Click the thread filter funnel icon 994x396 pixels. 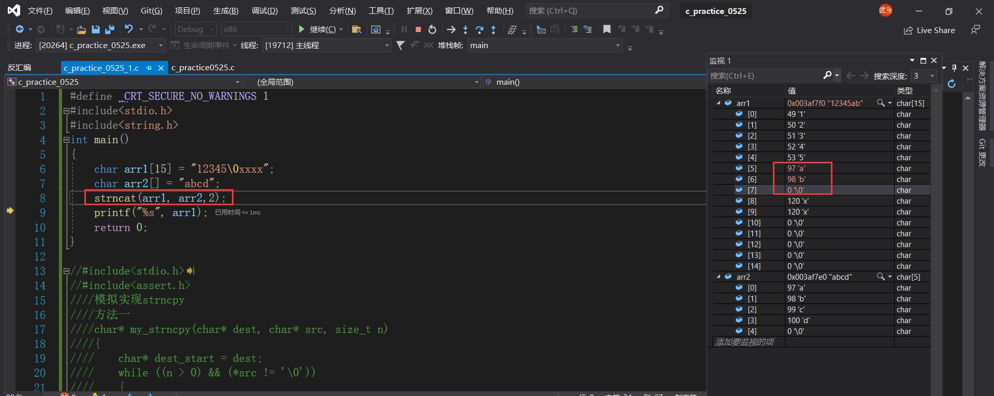click(x=400, y=45)
